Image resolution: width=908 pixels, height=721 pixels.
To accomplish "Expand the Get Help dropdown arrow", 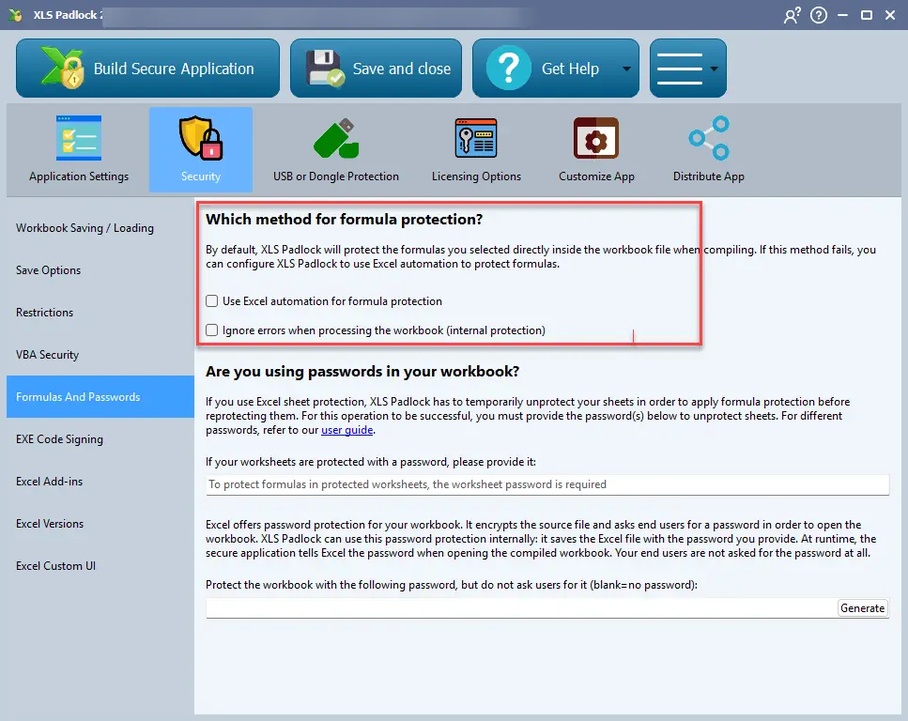I will click(x=626, y=69).
